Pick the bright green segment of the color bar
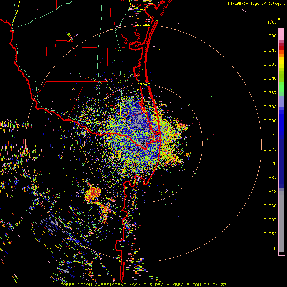The width and height of the screenshot is (287, 287). (282, 87)
